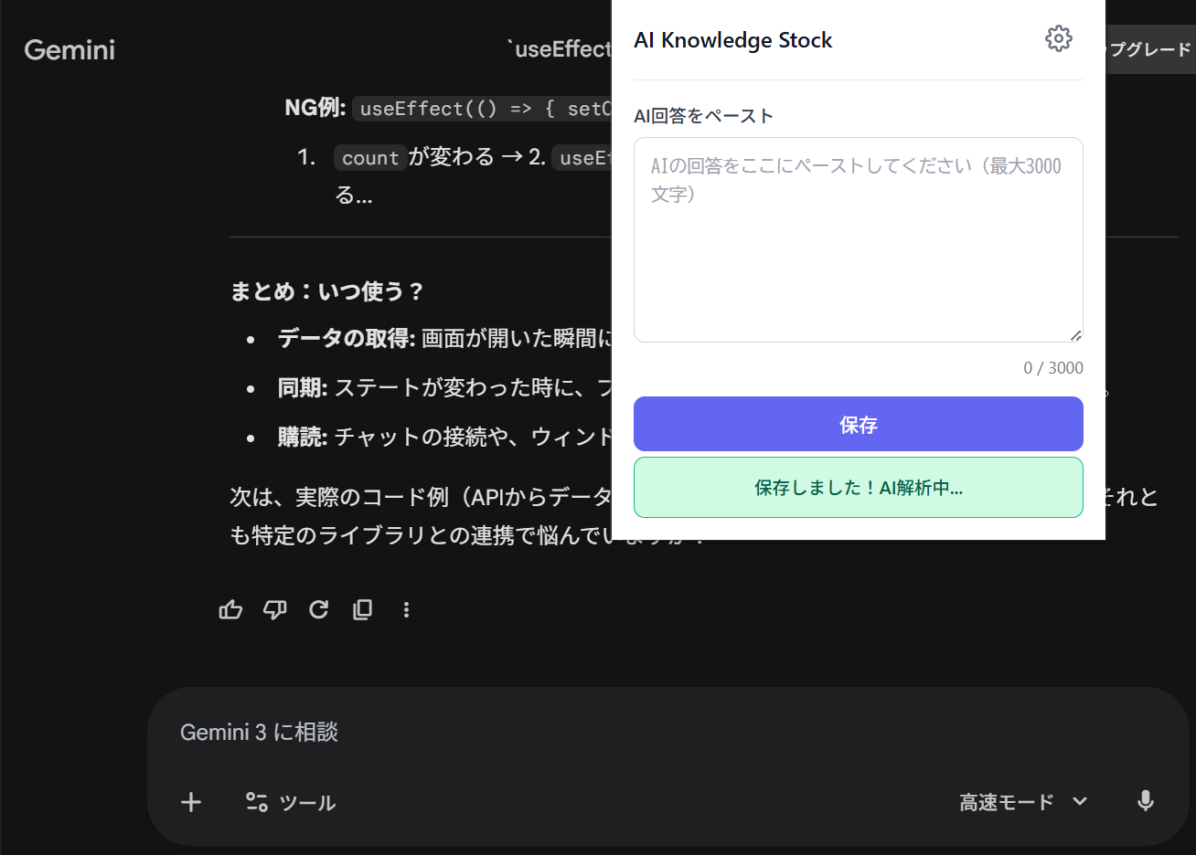Copy the response using the copy icon
Viewport: 1196px width, 855px height.
(x=362, y=609)
